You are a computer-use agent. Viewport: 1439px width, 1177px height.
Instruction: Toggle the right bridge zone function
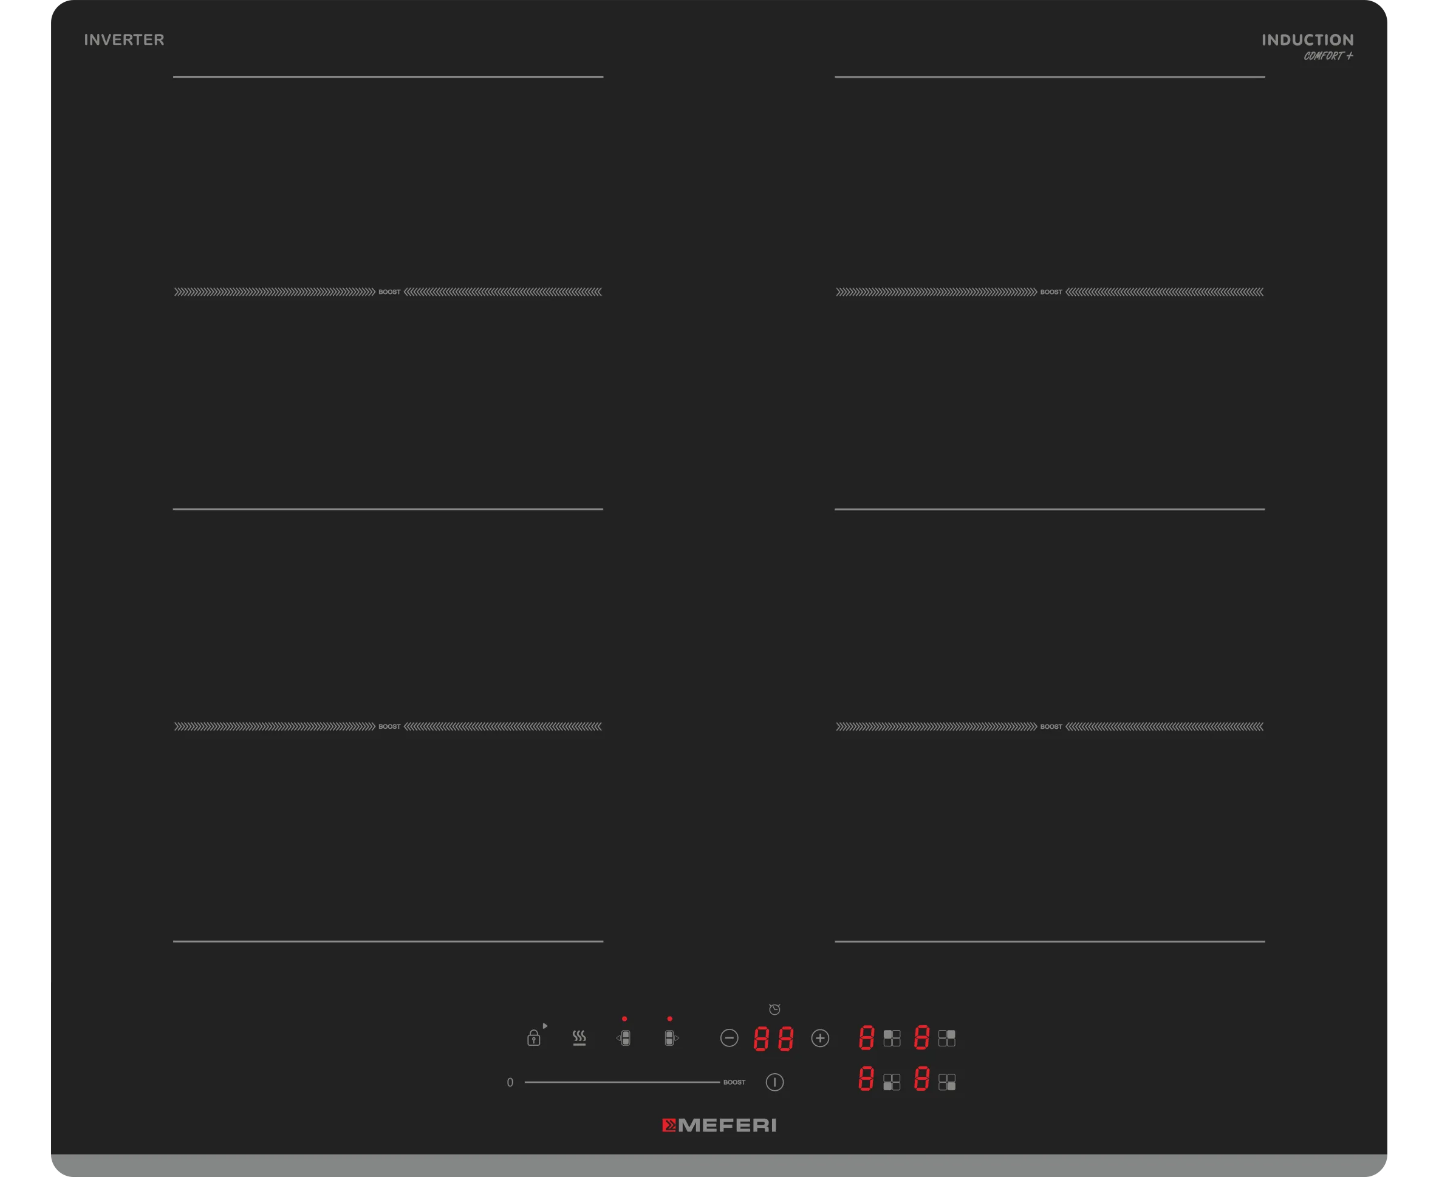tap(670, 1038)
